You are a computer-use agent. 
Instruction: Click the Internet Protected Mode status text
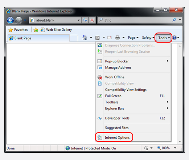[94, 148]
